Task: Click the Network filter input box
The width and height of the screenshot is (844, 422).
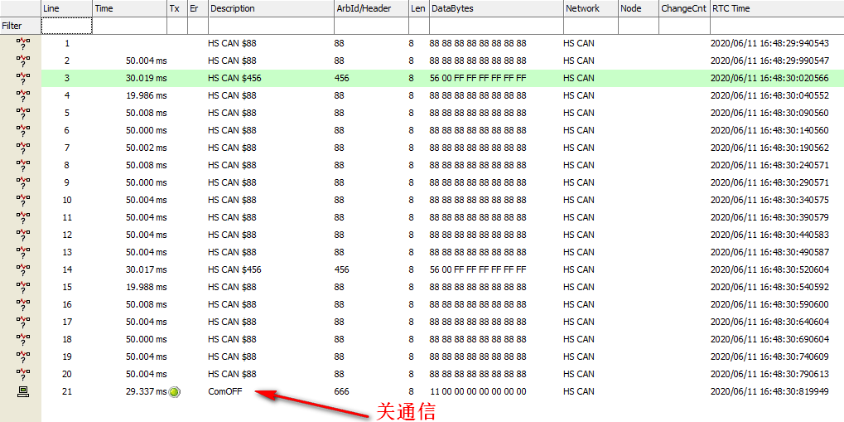Action: pyautogui.click(x=589, y=26)
